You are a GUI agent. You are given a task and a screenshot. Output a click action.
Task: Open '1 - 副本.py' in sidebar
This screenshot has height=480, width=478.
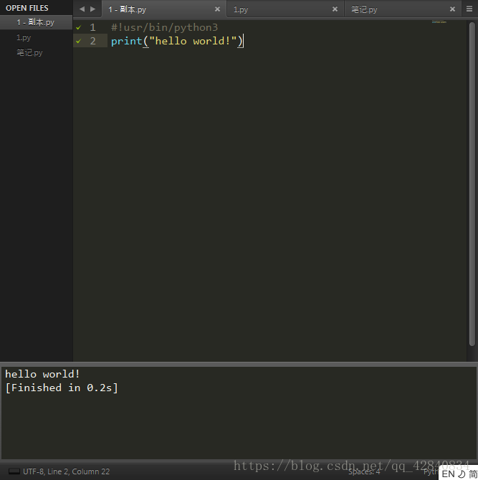coord(36,22)
